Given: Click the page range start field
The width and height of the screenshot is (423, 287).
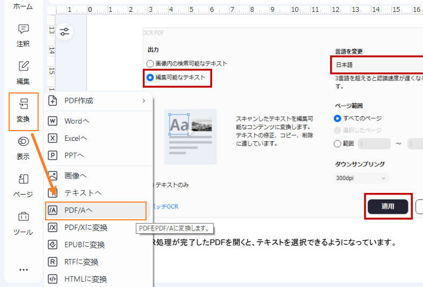Looking at the screenshot, I should coord(374,143).
